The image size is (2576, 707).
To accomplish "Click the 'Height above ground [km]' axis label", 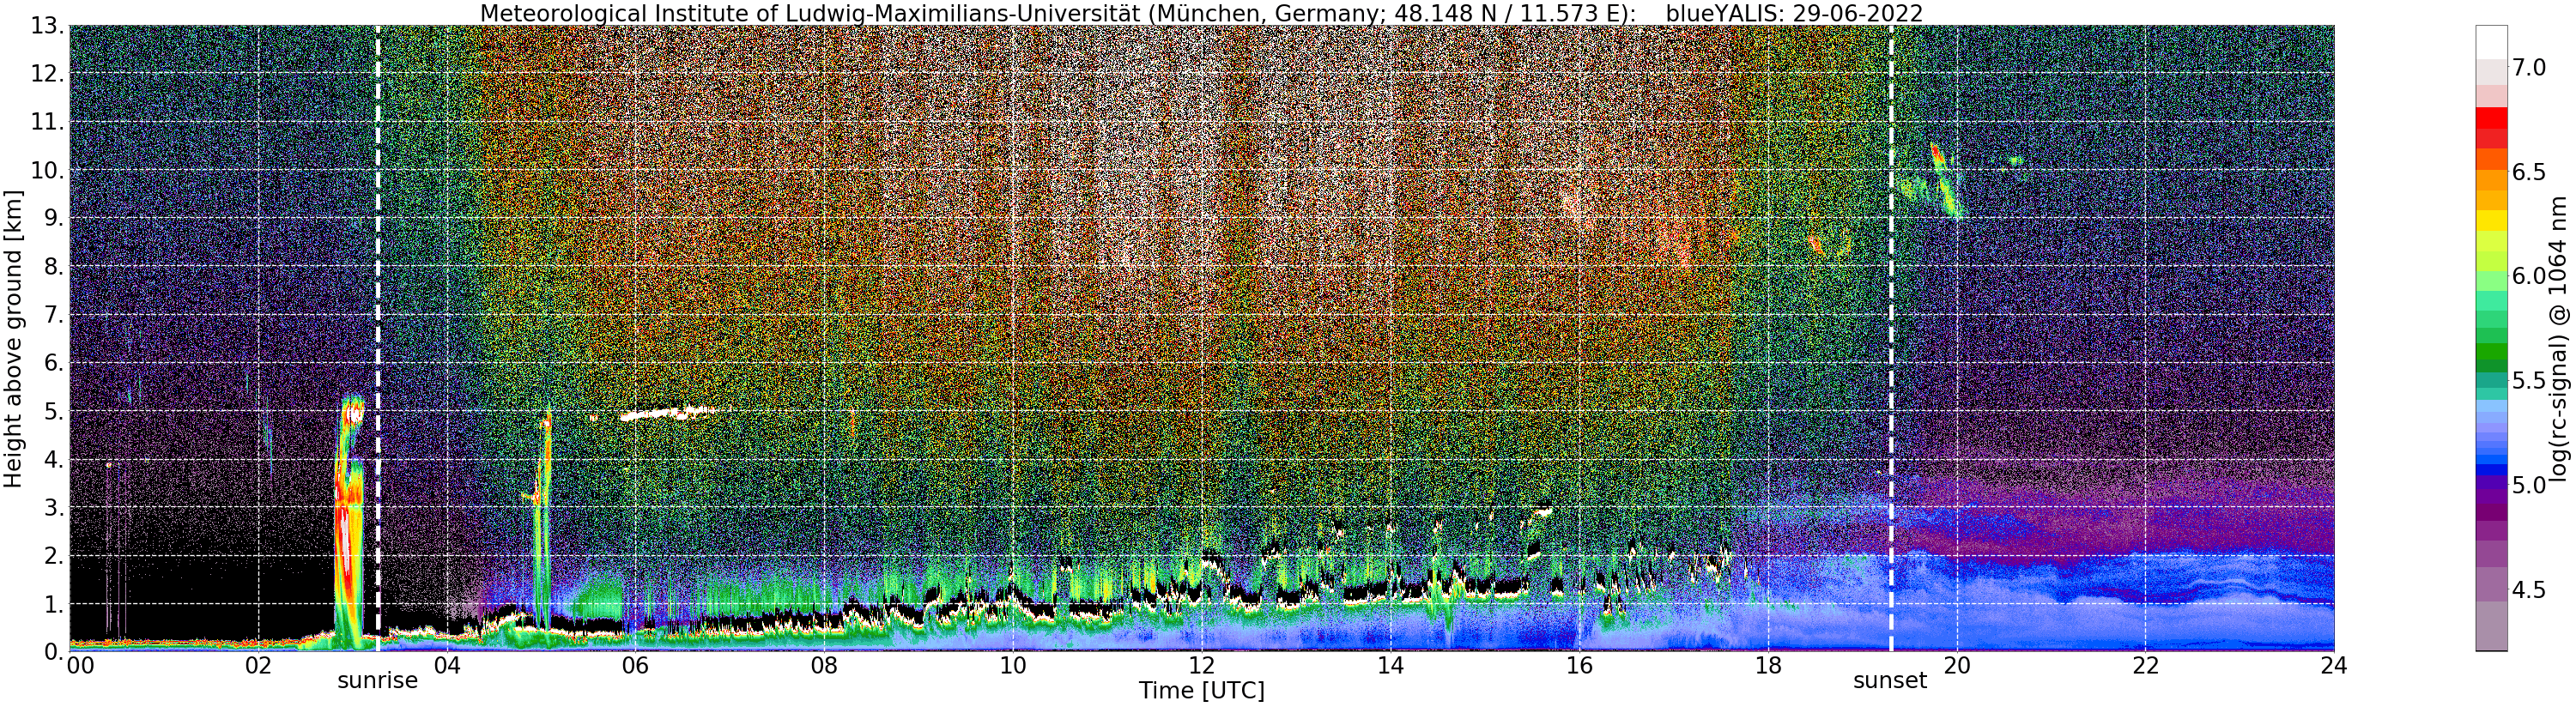I will coord(13,338).
